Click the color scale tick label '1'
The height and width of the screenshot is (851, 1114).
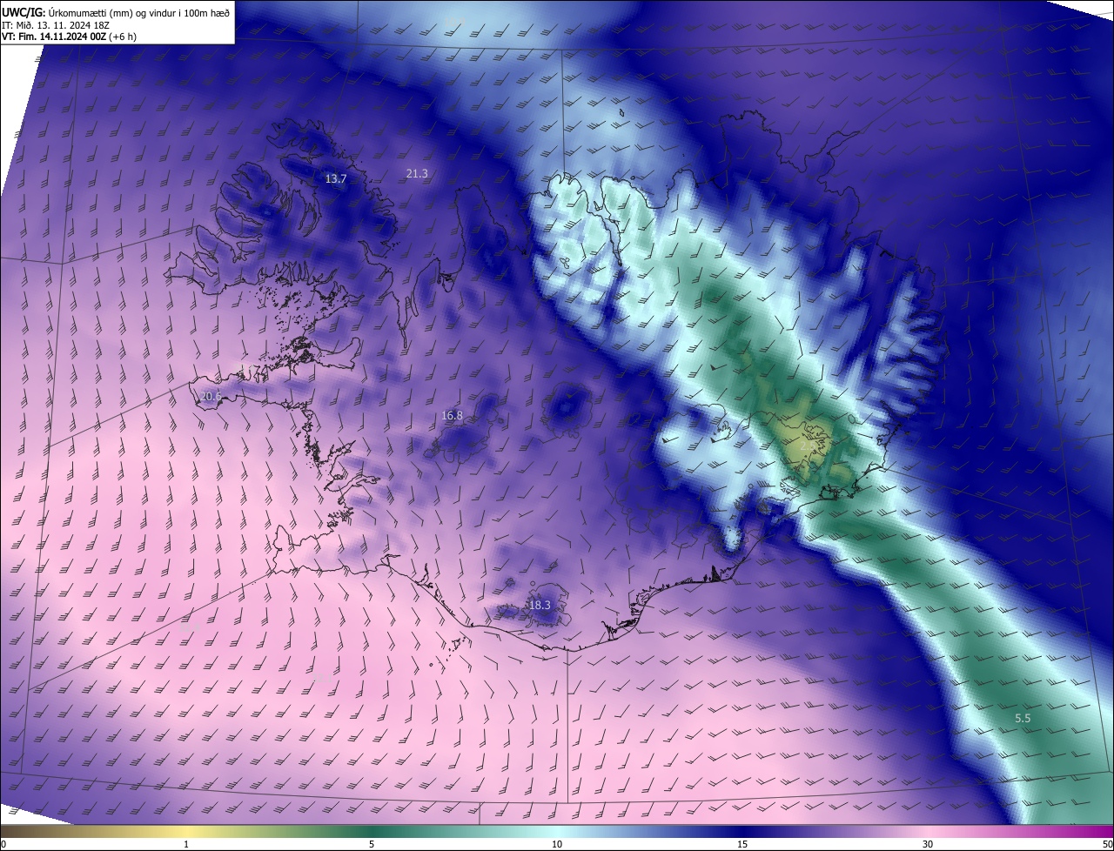[186, 844]
